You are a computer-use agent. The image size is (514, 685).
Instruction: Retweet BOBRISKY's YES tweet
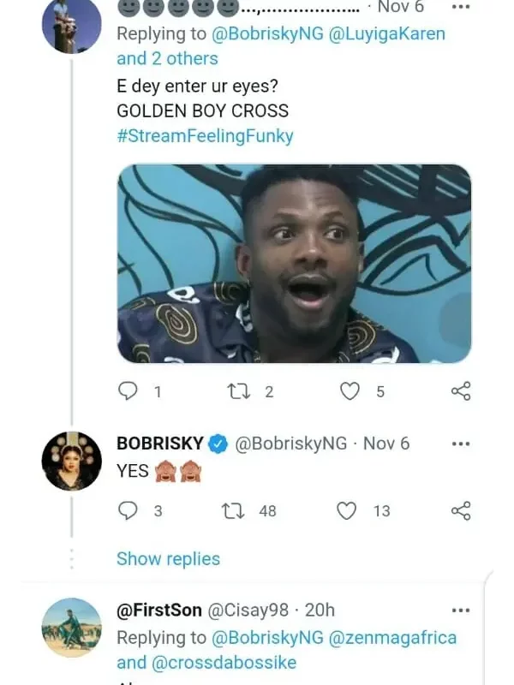(x=232, y=510)
